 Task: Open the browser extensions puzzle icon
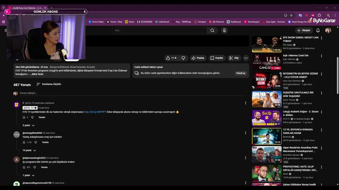point(319,15)
